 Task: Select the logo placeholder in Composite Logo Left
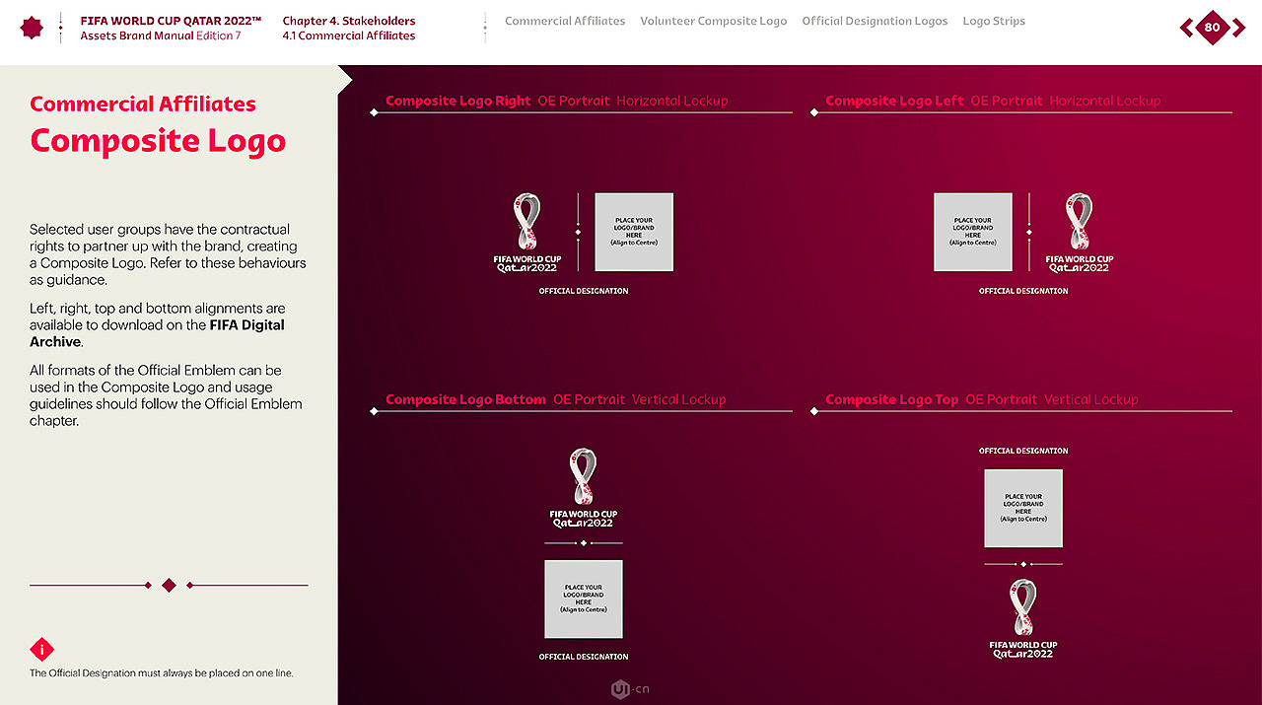click(x=973, y=232)
